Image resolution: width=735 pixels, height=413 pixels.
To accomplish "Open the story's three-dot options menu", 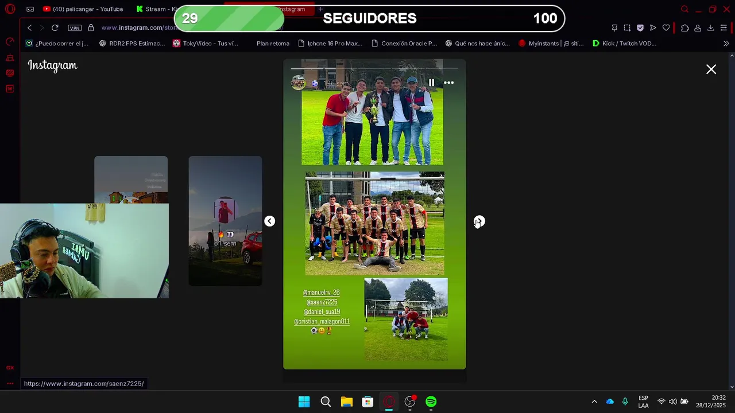I will pyautogui.click(x=449, y=83).
